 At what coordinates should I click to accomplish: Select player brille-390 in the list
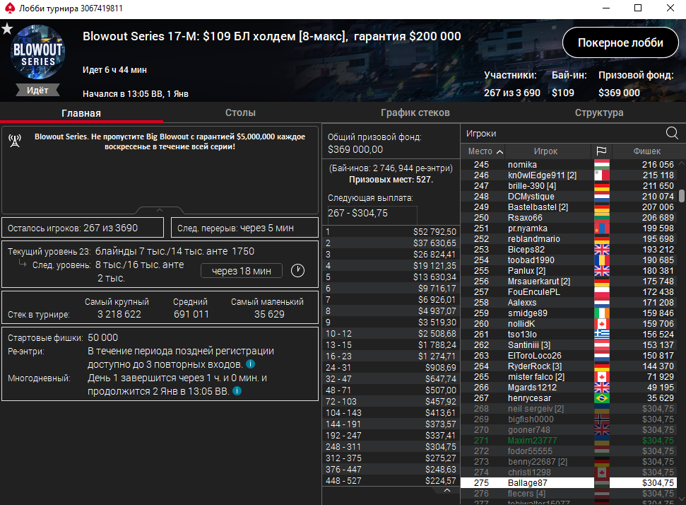569,186
